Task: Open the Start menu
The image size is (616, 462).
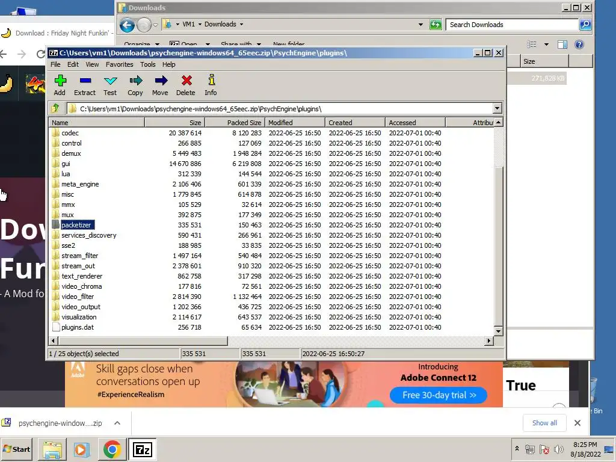Action: [x=16, y=449]
